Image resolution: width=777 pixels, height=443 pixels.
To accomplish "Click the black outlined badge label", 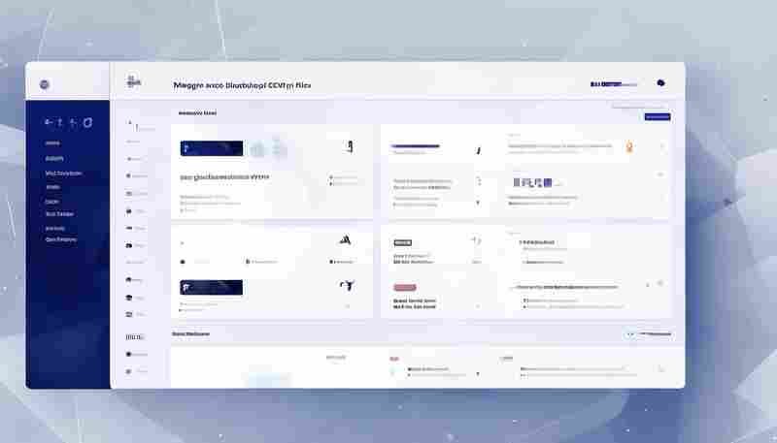I will coord(402,242).
